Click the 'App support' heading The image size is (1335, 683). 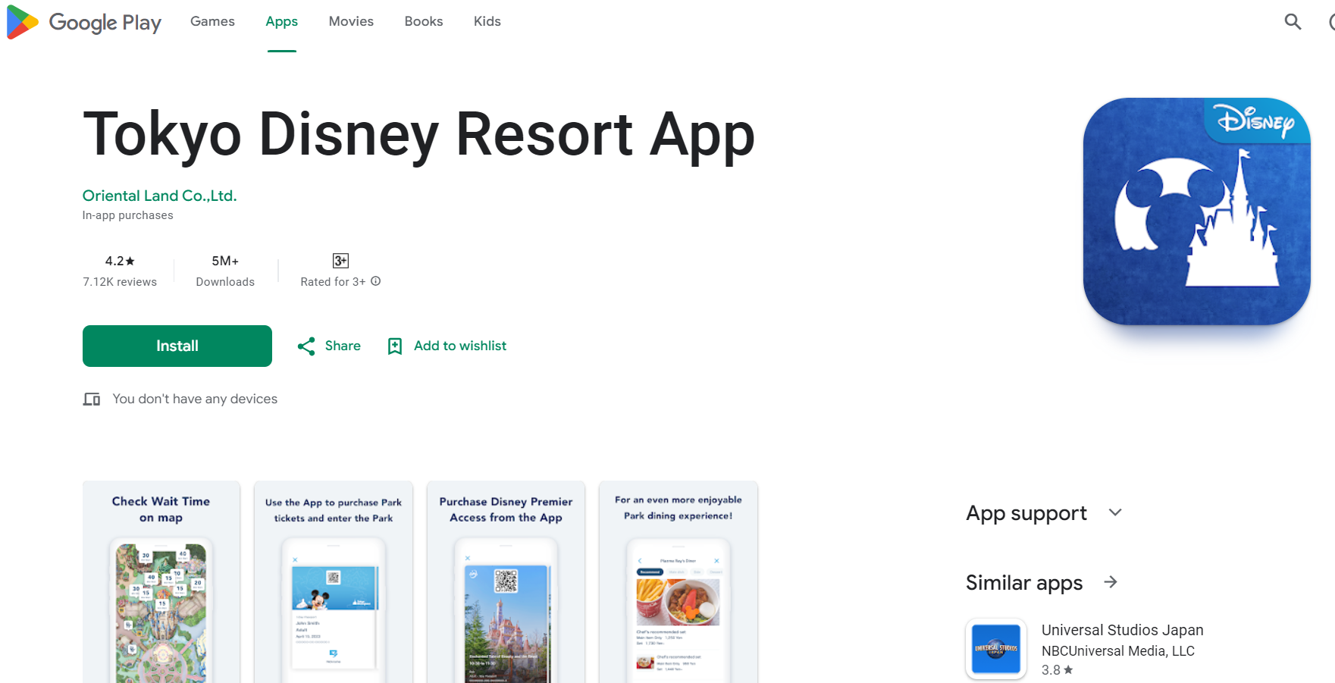pos(1026,513)
